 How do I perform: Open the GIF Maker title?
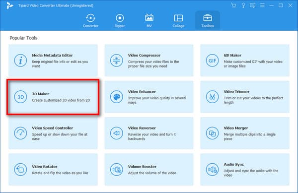point(232,56)
